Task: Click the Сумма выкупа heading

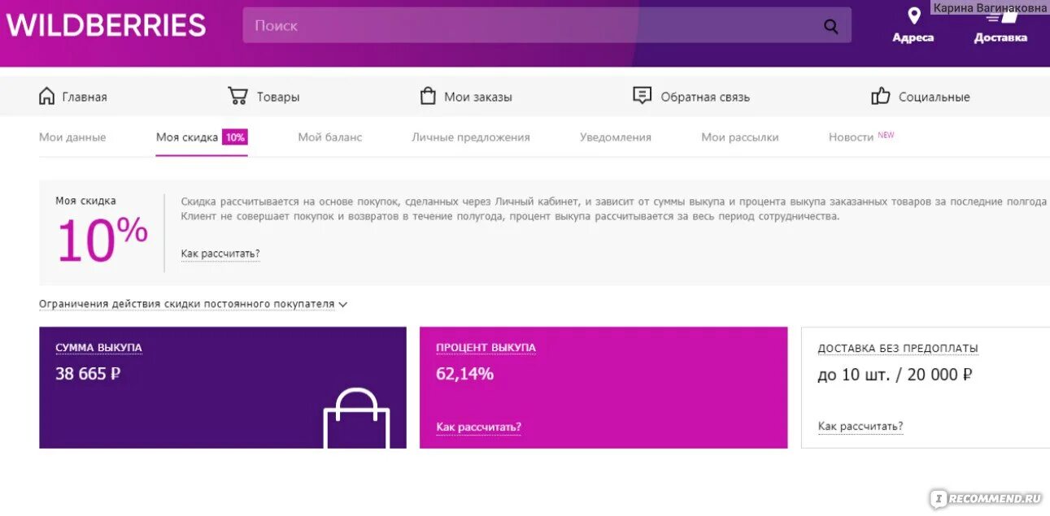Action: click(x=98, y=347)
